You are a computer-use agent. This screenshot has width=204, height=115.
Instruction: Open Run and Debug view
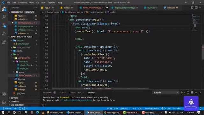pos(4,34)
